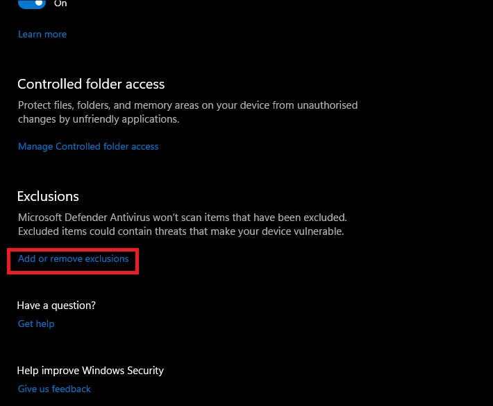Open the Learn more link
Screen dimensions: 493x406
42,34
